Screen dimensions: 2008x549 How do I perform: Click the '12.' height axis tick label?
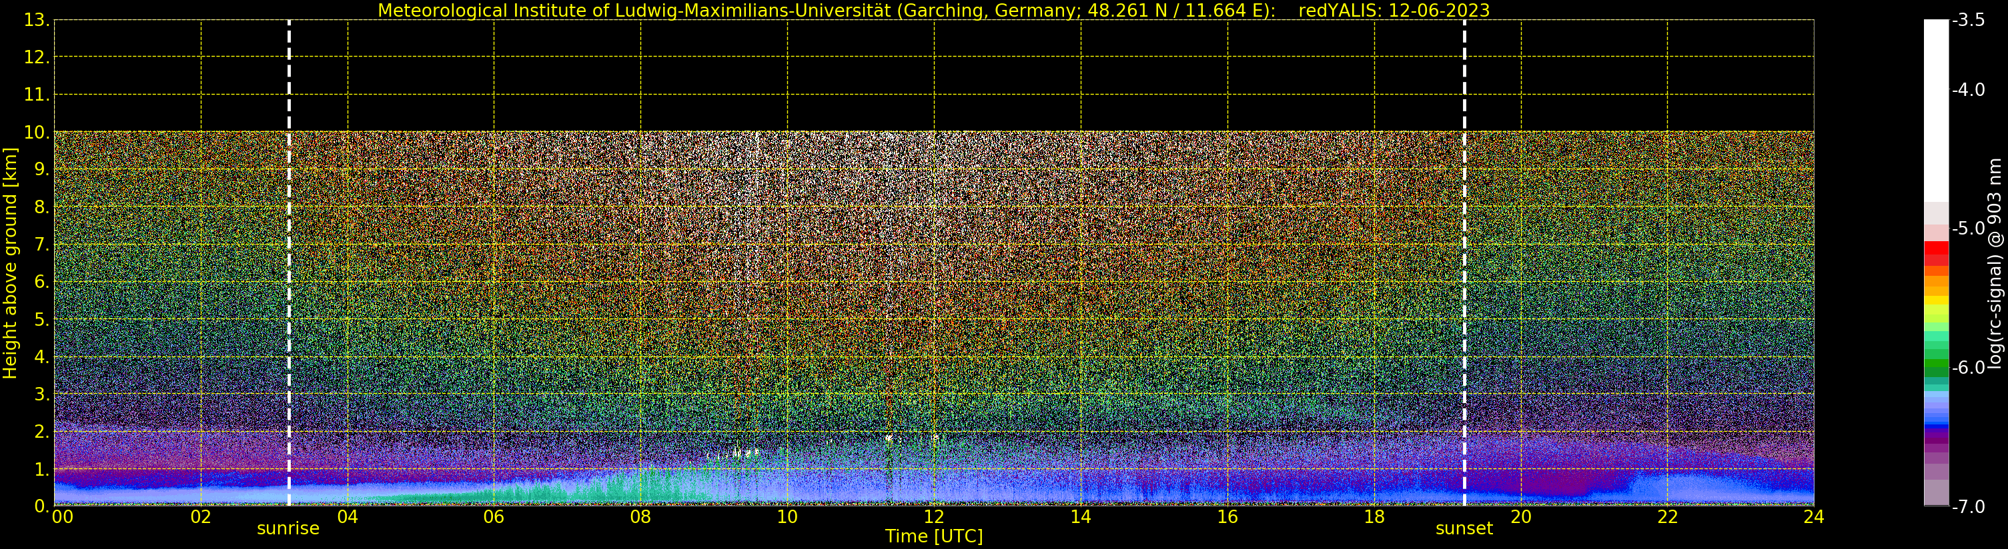pyautogui.click(x=37, y=57)
